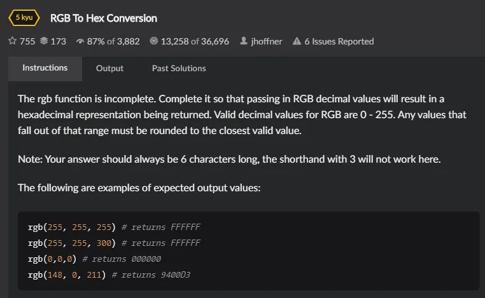Switch to the Output tab
This screenshot has height=298, width=485.
(109, 69)
